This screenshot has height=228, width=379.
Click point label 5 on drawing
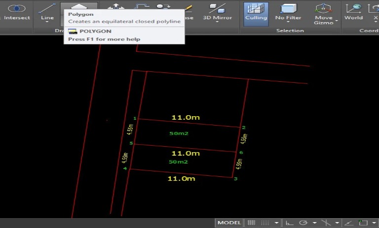131,143
